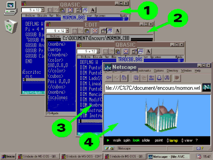Click the Inicio start button
Image resolution: width=213 pixels, height=160 pixels.
coord(8,156)
